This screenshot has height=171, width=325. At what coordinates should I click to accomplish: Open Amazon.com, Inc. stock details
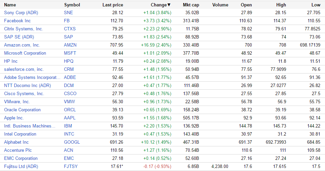click(x=22, y=45)
